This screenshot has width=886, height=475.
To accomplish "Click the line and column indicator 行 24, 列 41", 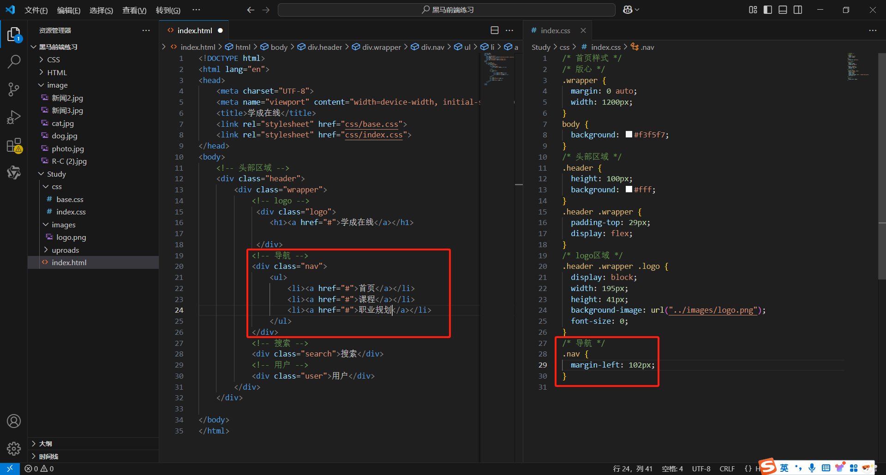I will pos(633,469).
